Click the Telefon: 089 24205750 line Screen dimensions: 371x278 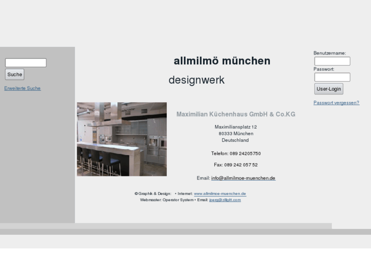click(x=236, y=154)
